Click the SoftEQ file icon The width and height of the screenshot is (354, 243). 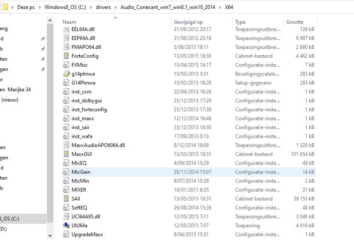66,208
